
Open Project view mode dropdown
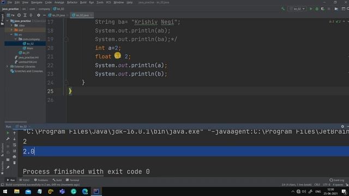click(x=10, y=15)
